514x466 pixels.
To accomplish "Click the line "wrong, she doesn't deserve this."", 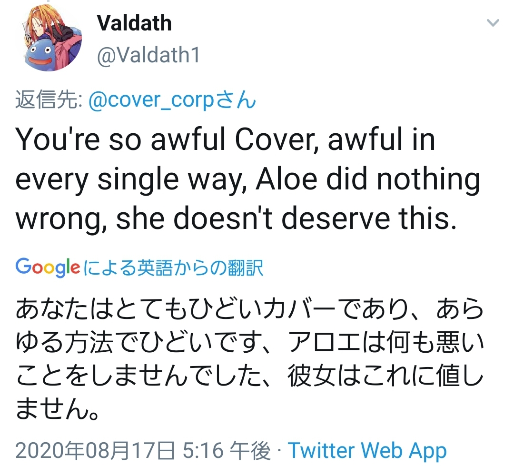I will tap(236, 219).
